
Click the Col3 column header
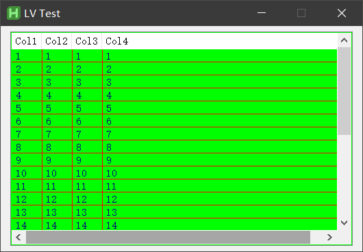[x=86, y=41]
